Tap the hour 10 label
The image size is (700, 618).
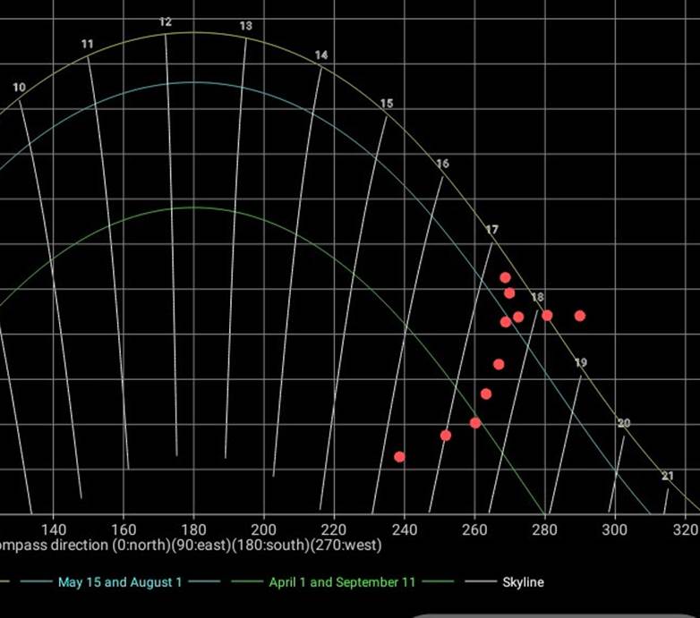pos(20,87)
